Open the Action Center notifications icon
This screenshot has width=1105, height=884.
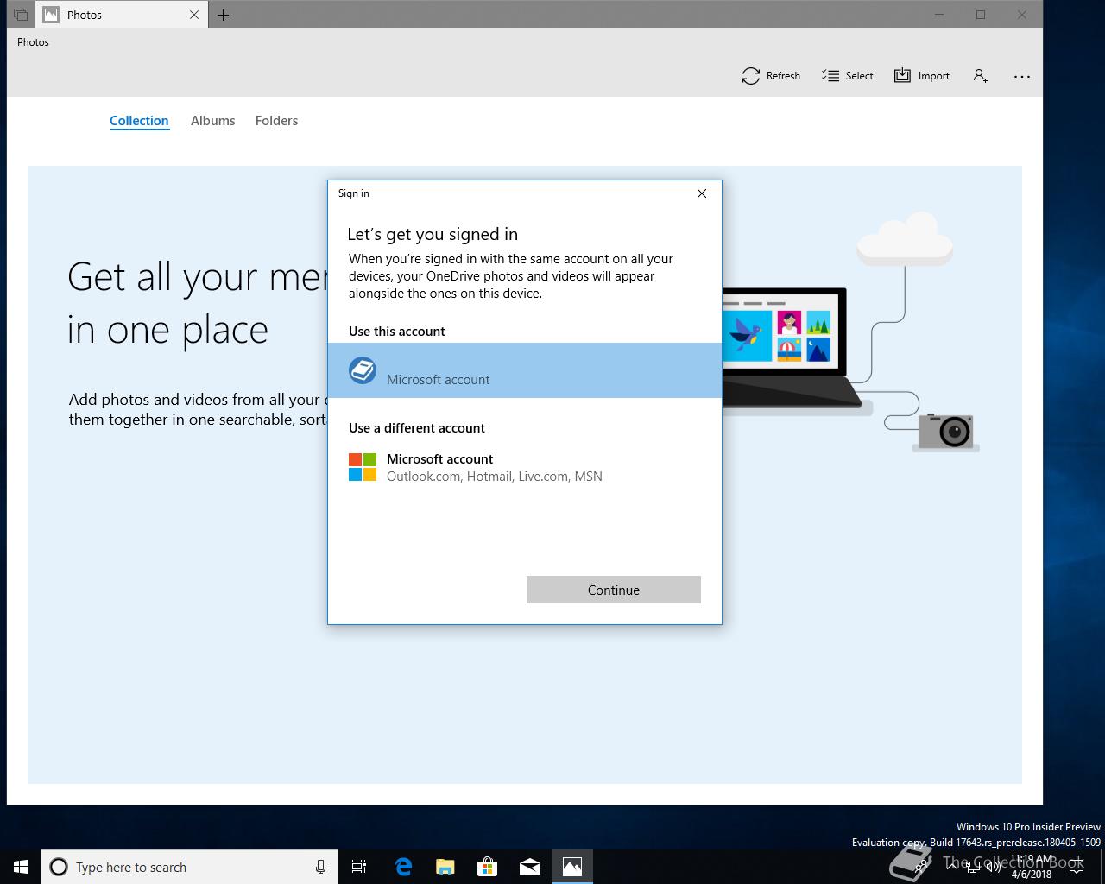tap(1077, 867)
